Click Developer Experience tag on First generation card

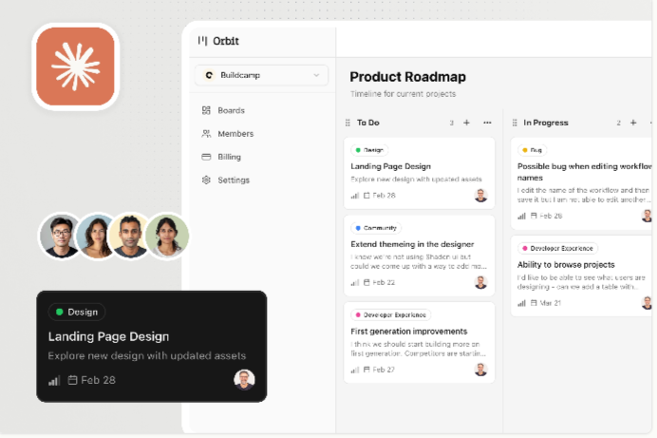(390, 314)
